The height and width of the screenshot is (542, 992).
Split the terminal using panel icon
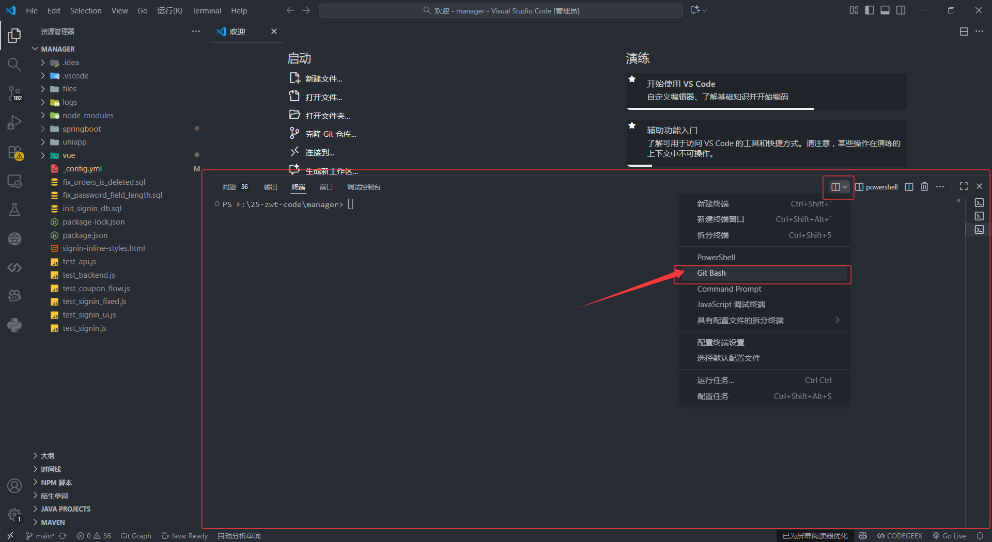[x=909, y=187]
